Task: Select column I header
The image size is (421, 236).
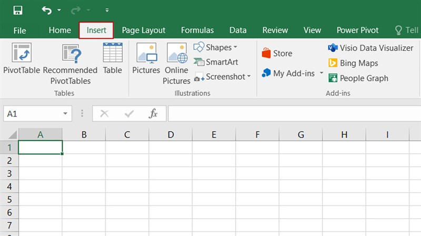Action: coord(387,134)
